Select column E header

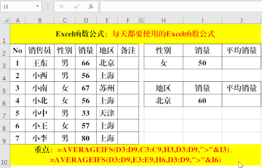tap(107, 20)
